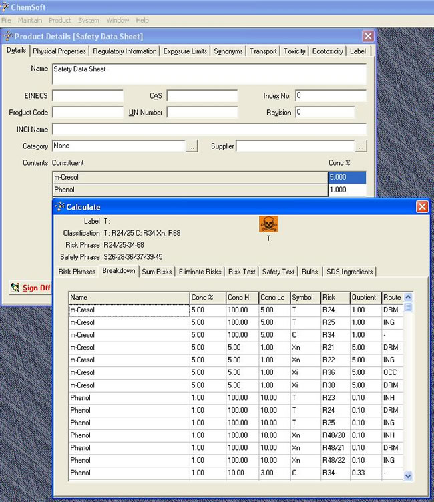
Task: Select the Breakdown tab
Action: coord(119,271)
